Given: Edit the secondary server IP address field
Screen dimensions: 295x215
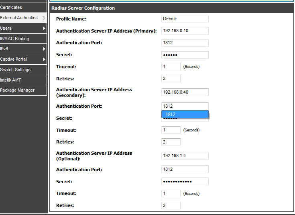Looking at the screenshot, I should point(185,92).
